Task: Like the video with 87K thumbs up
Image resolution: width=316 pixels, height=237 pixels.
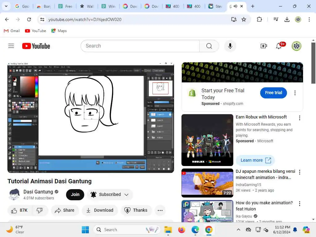Action: click(x=19, y=210)
